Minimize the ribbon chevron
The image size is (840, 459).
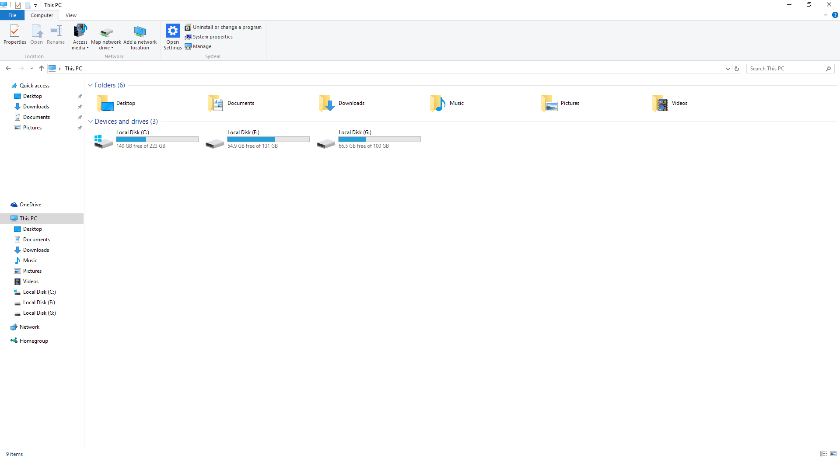point(826,15)
